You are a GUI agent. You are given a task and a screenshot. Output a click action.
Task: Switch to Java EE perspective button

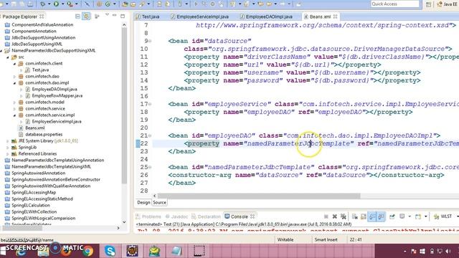click(448, 4)
